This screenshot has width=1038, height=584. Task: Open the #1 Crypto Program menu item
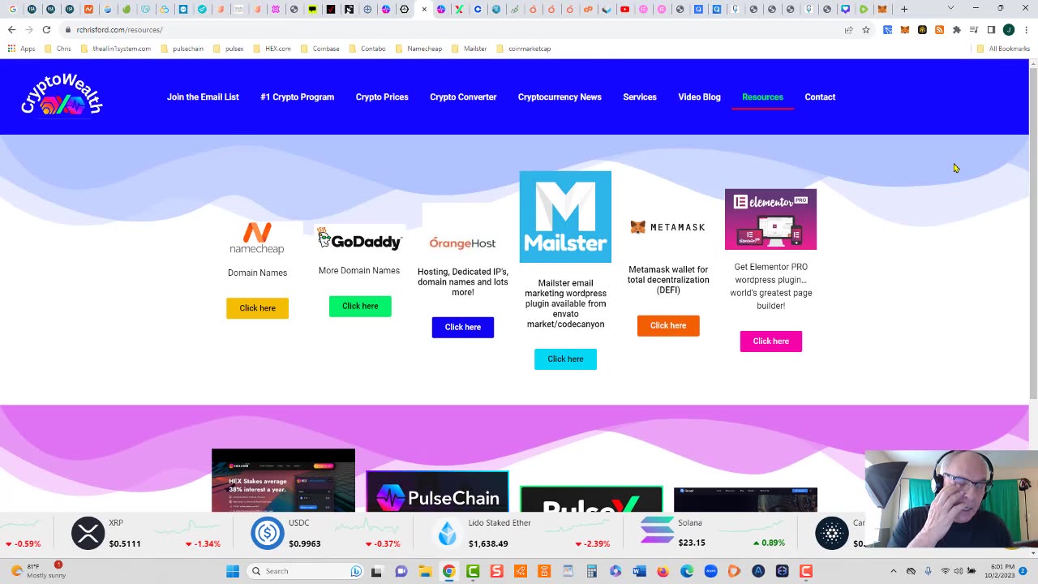(x=297, y=97)
